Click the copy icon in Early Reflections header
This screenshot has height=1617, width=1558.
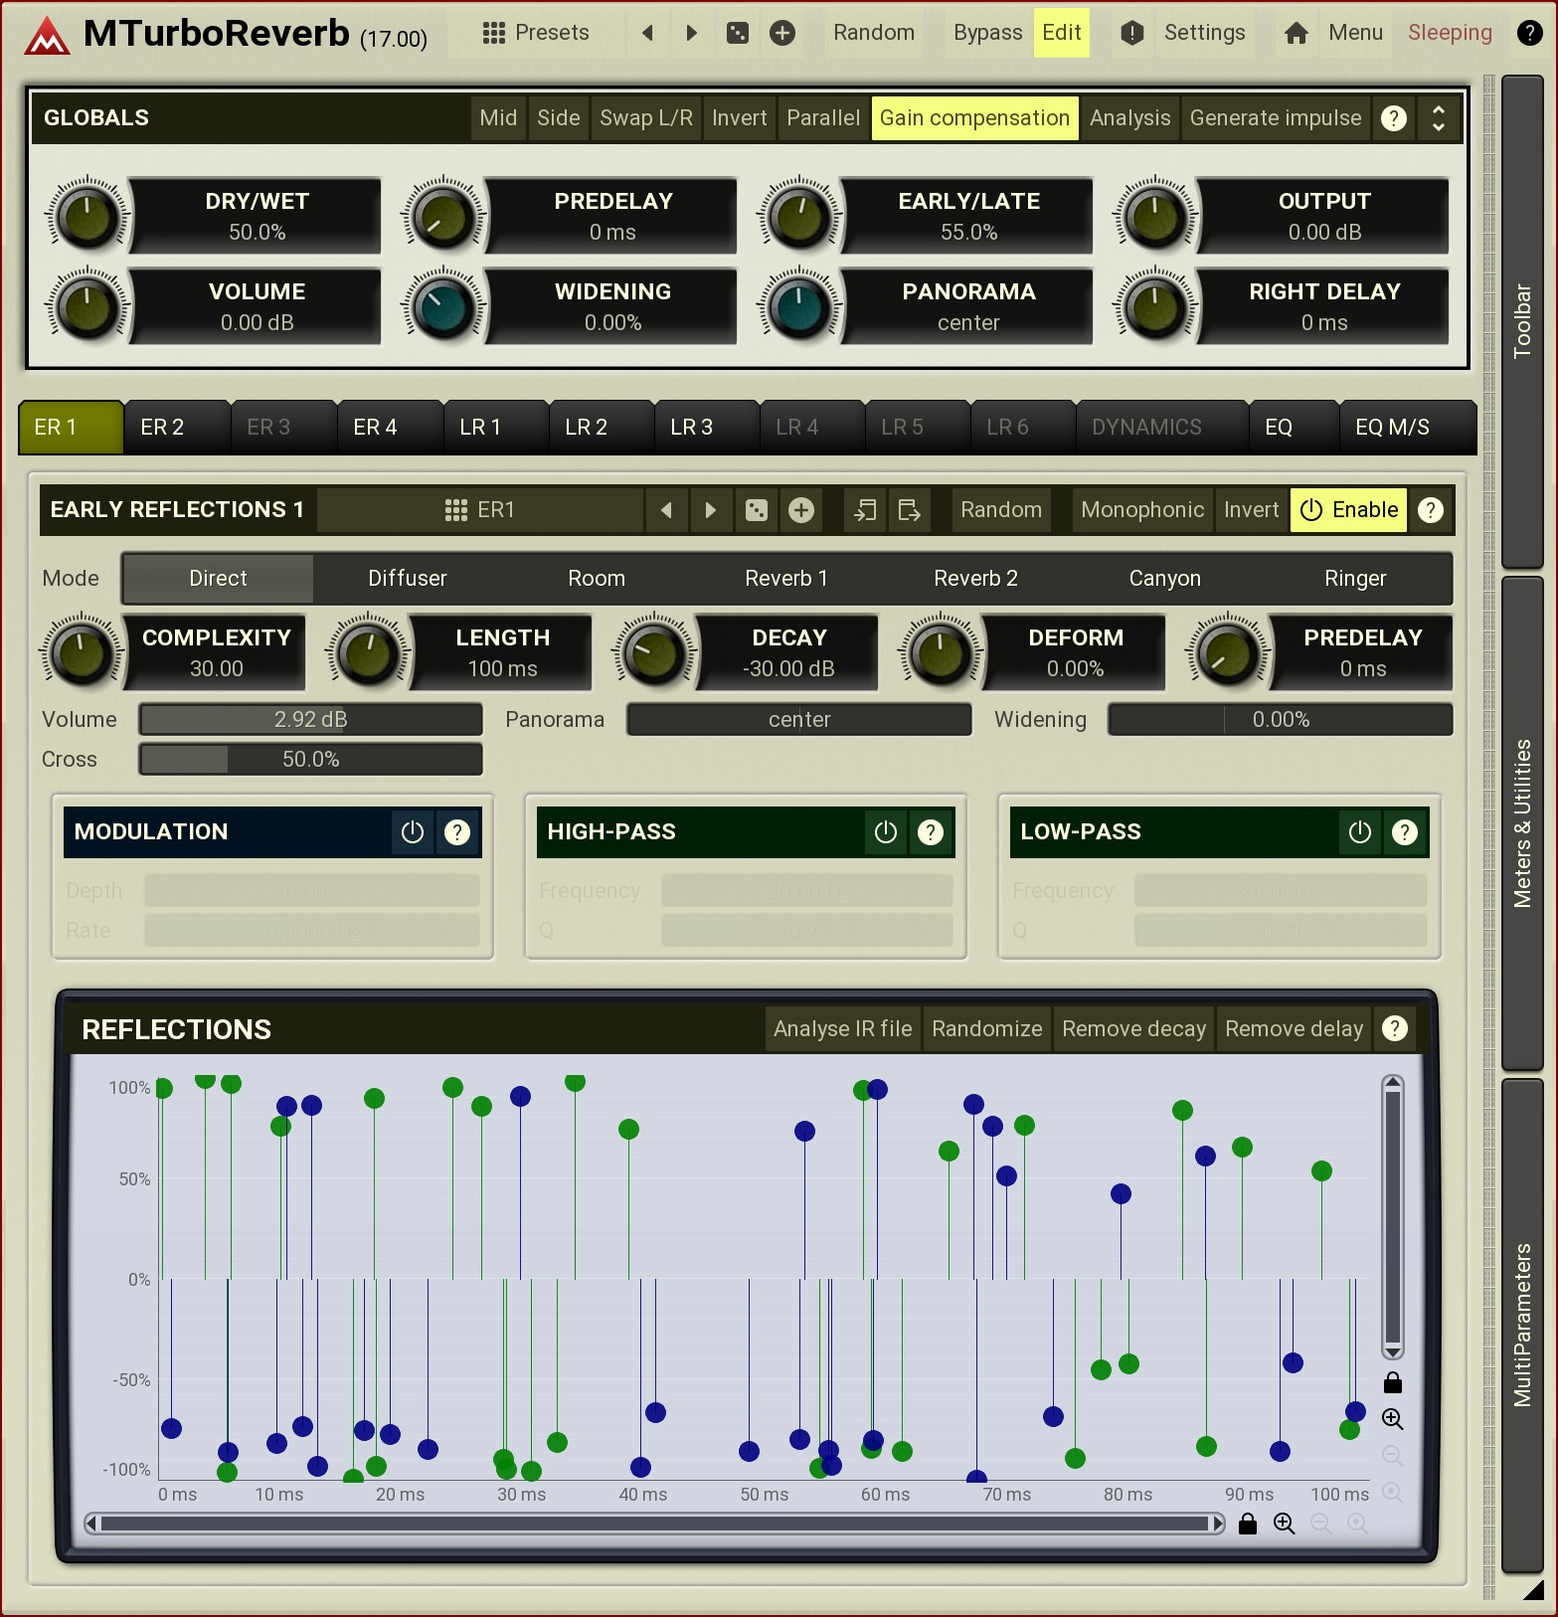click(x=865, y=510)
